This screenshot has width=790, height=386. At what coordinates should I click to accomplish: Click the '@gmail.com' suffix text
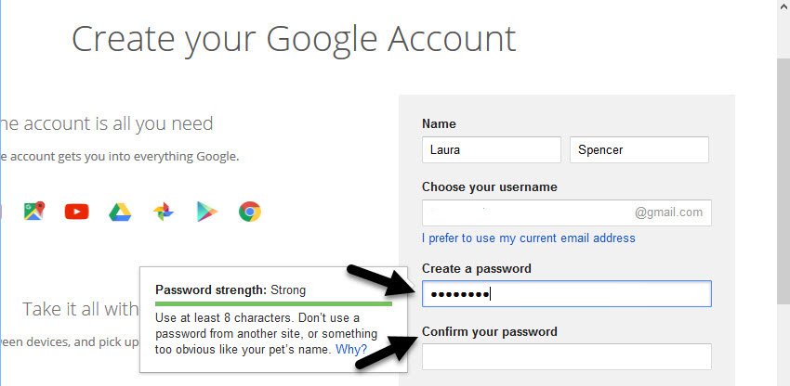(x=669, y=212)
